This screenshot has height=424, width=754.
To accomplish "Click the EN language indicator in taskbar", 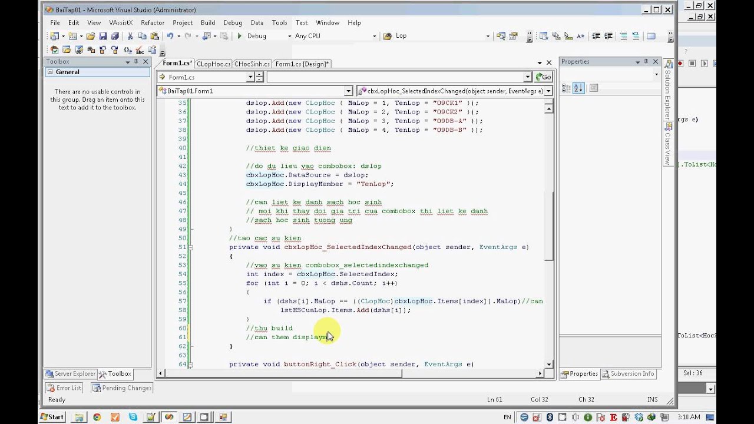I will [508, 417].
